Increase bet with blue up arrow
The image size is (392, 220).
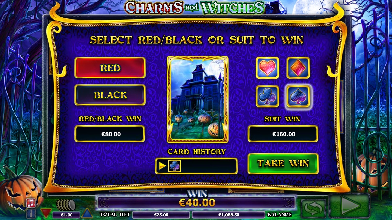tap(87, 213)
